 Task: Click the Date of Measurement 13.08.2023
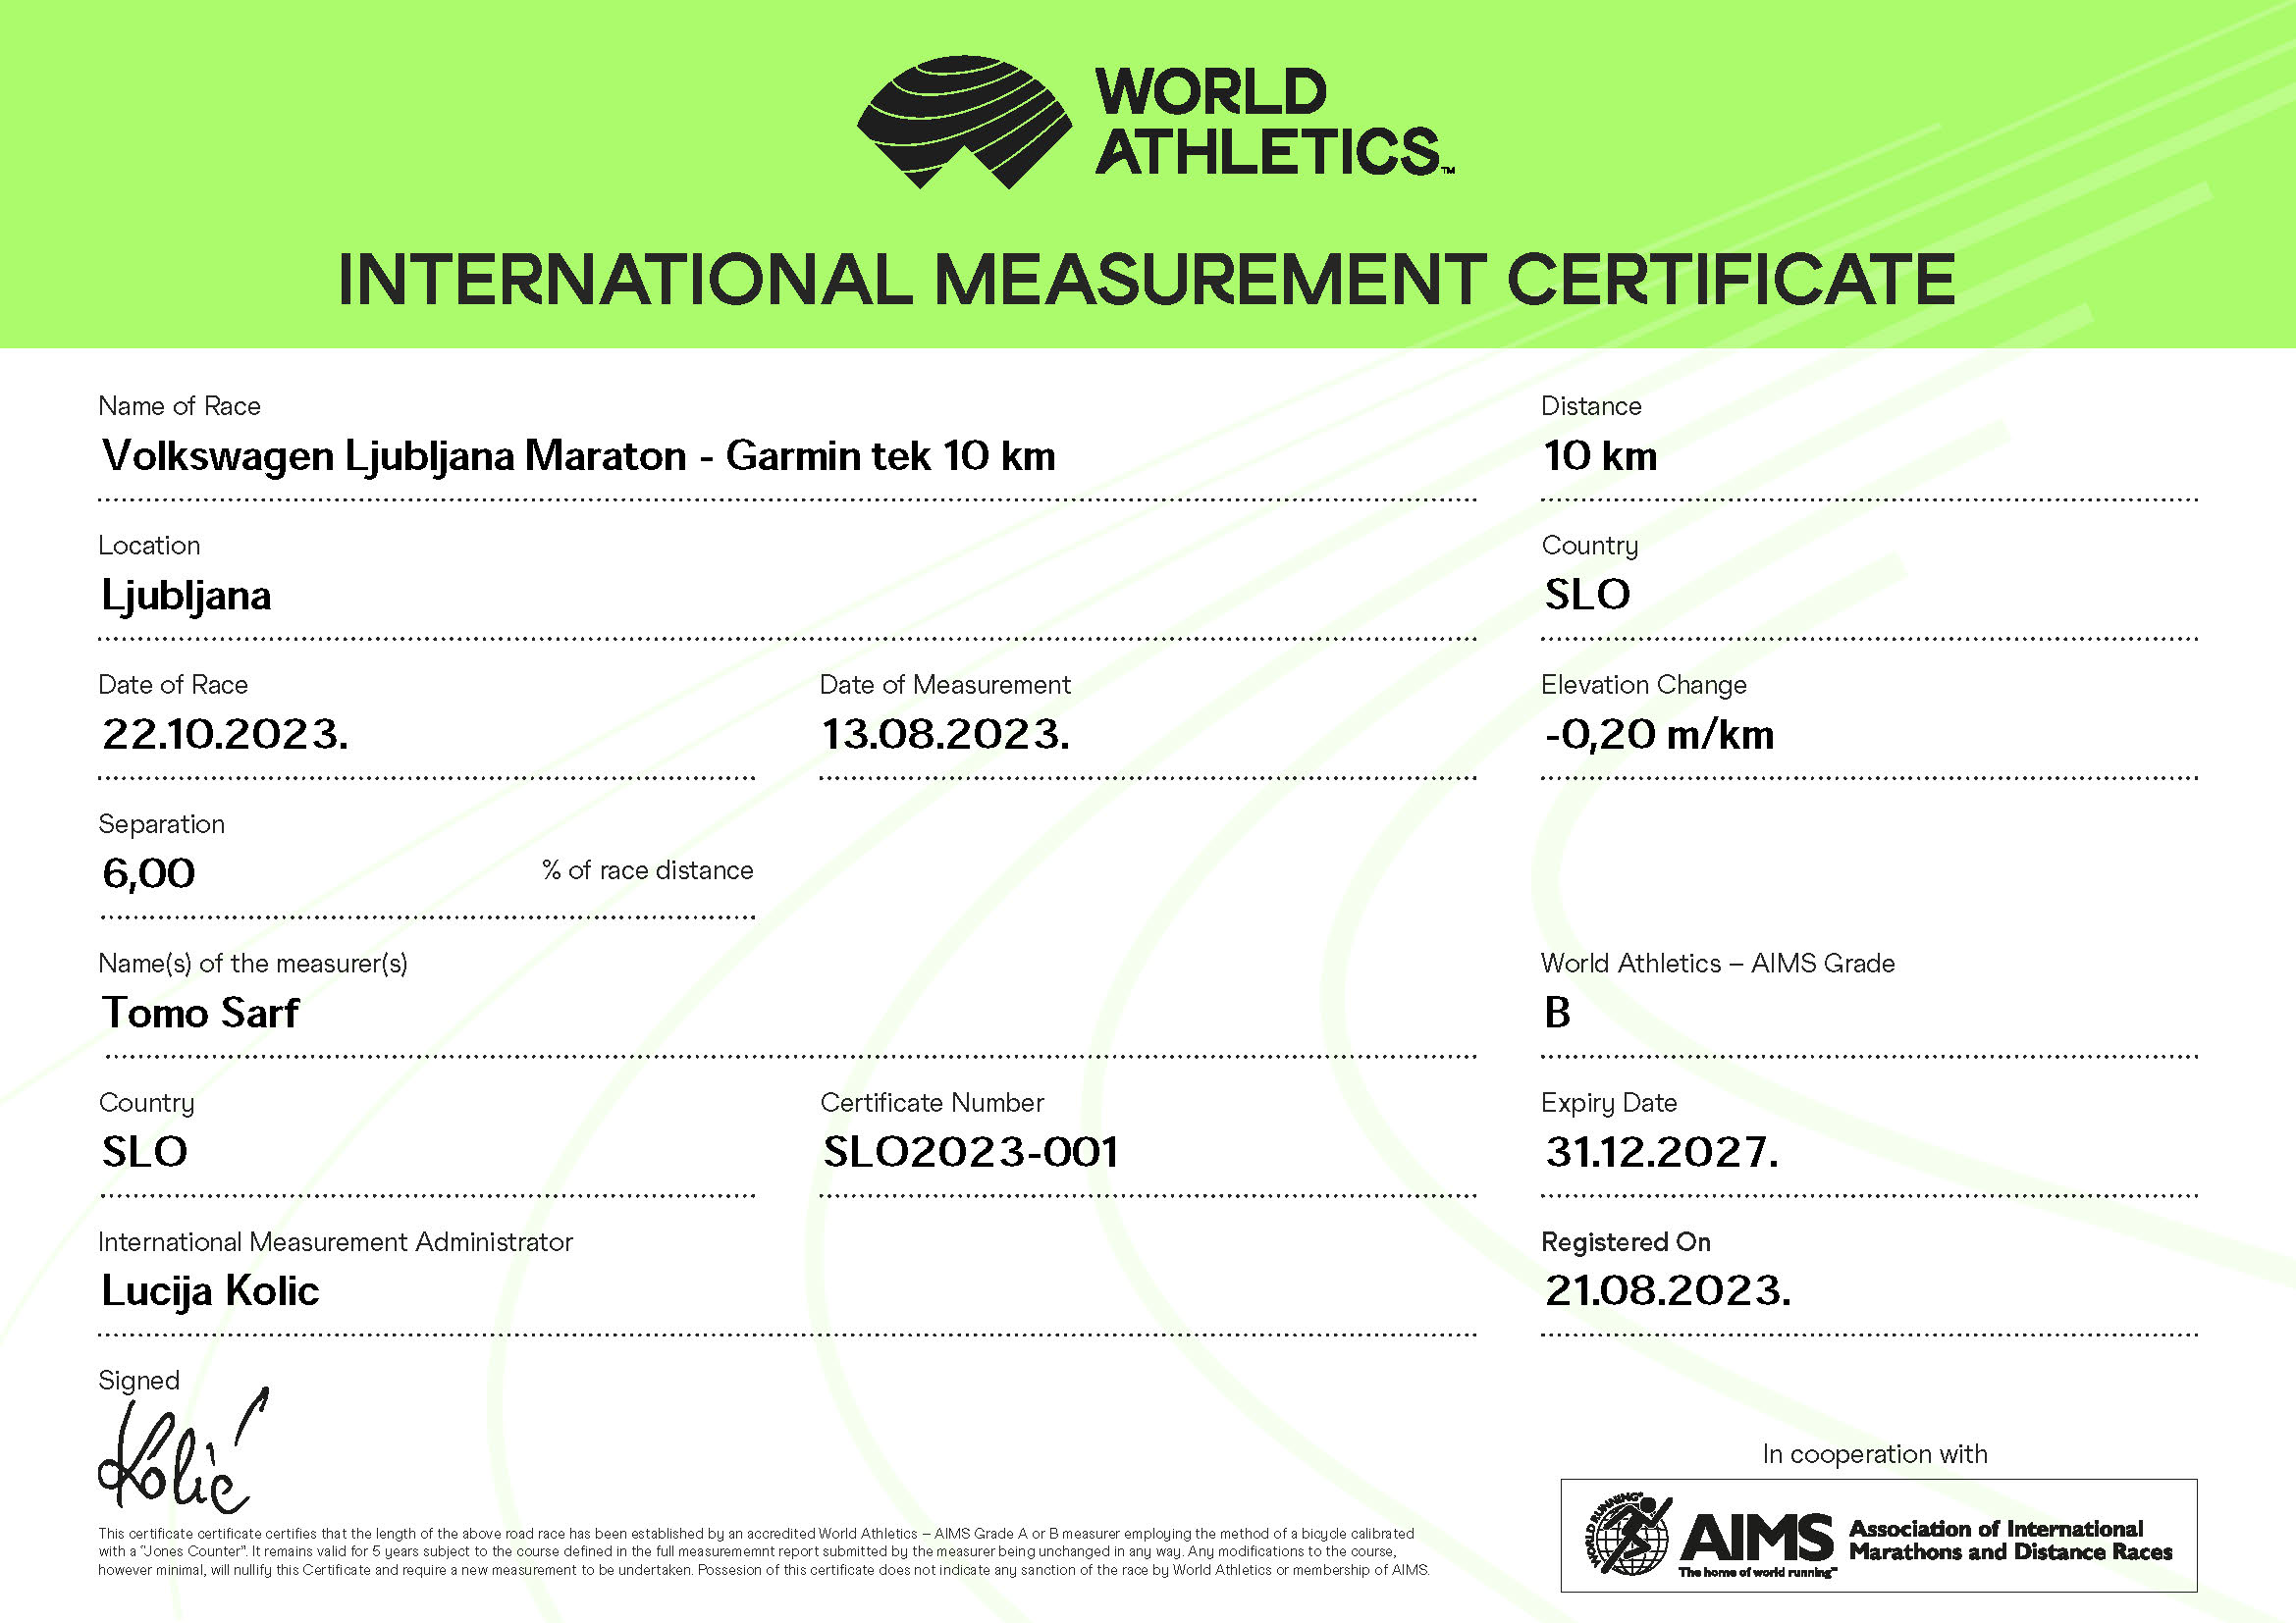945,735
